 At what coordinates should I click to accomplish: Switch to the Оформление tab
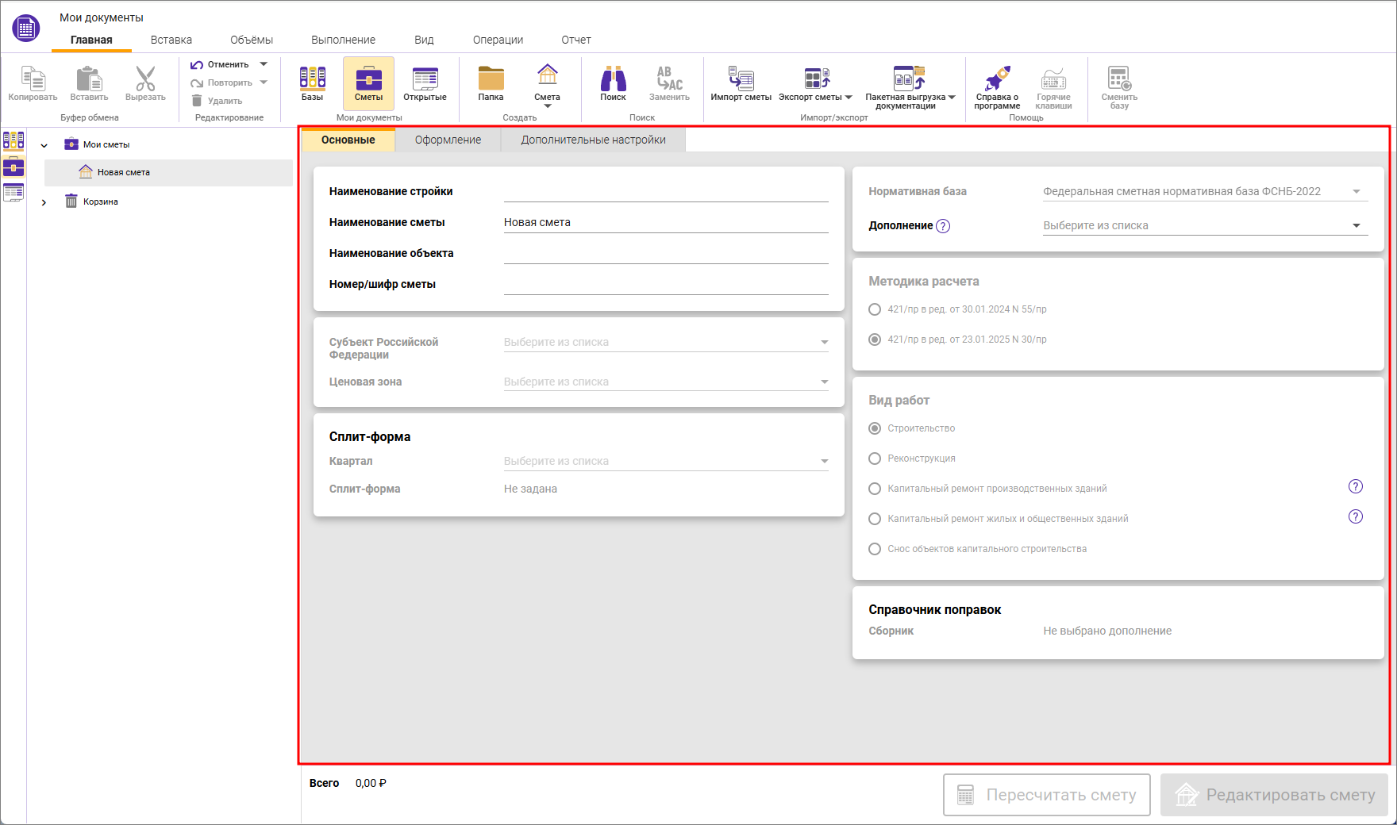click(x=448, y=140)
